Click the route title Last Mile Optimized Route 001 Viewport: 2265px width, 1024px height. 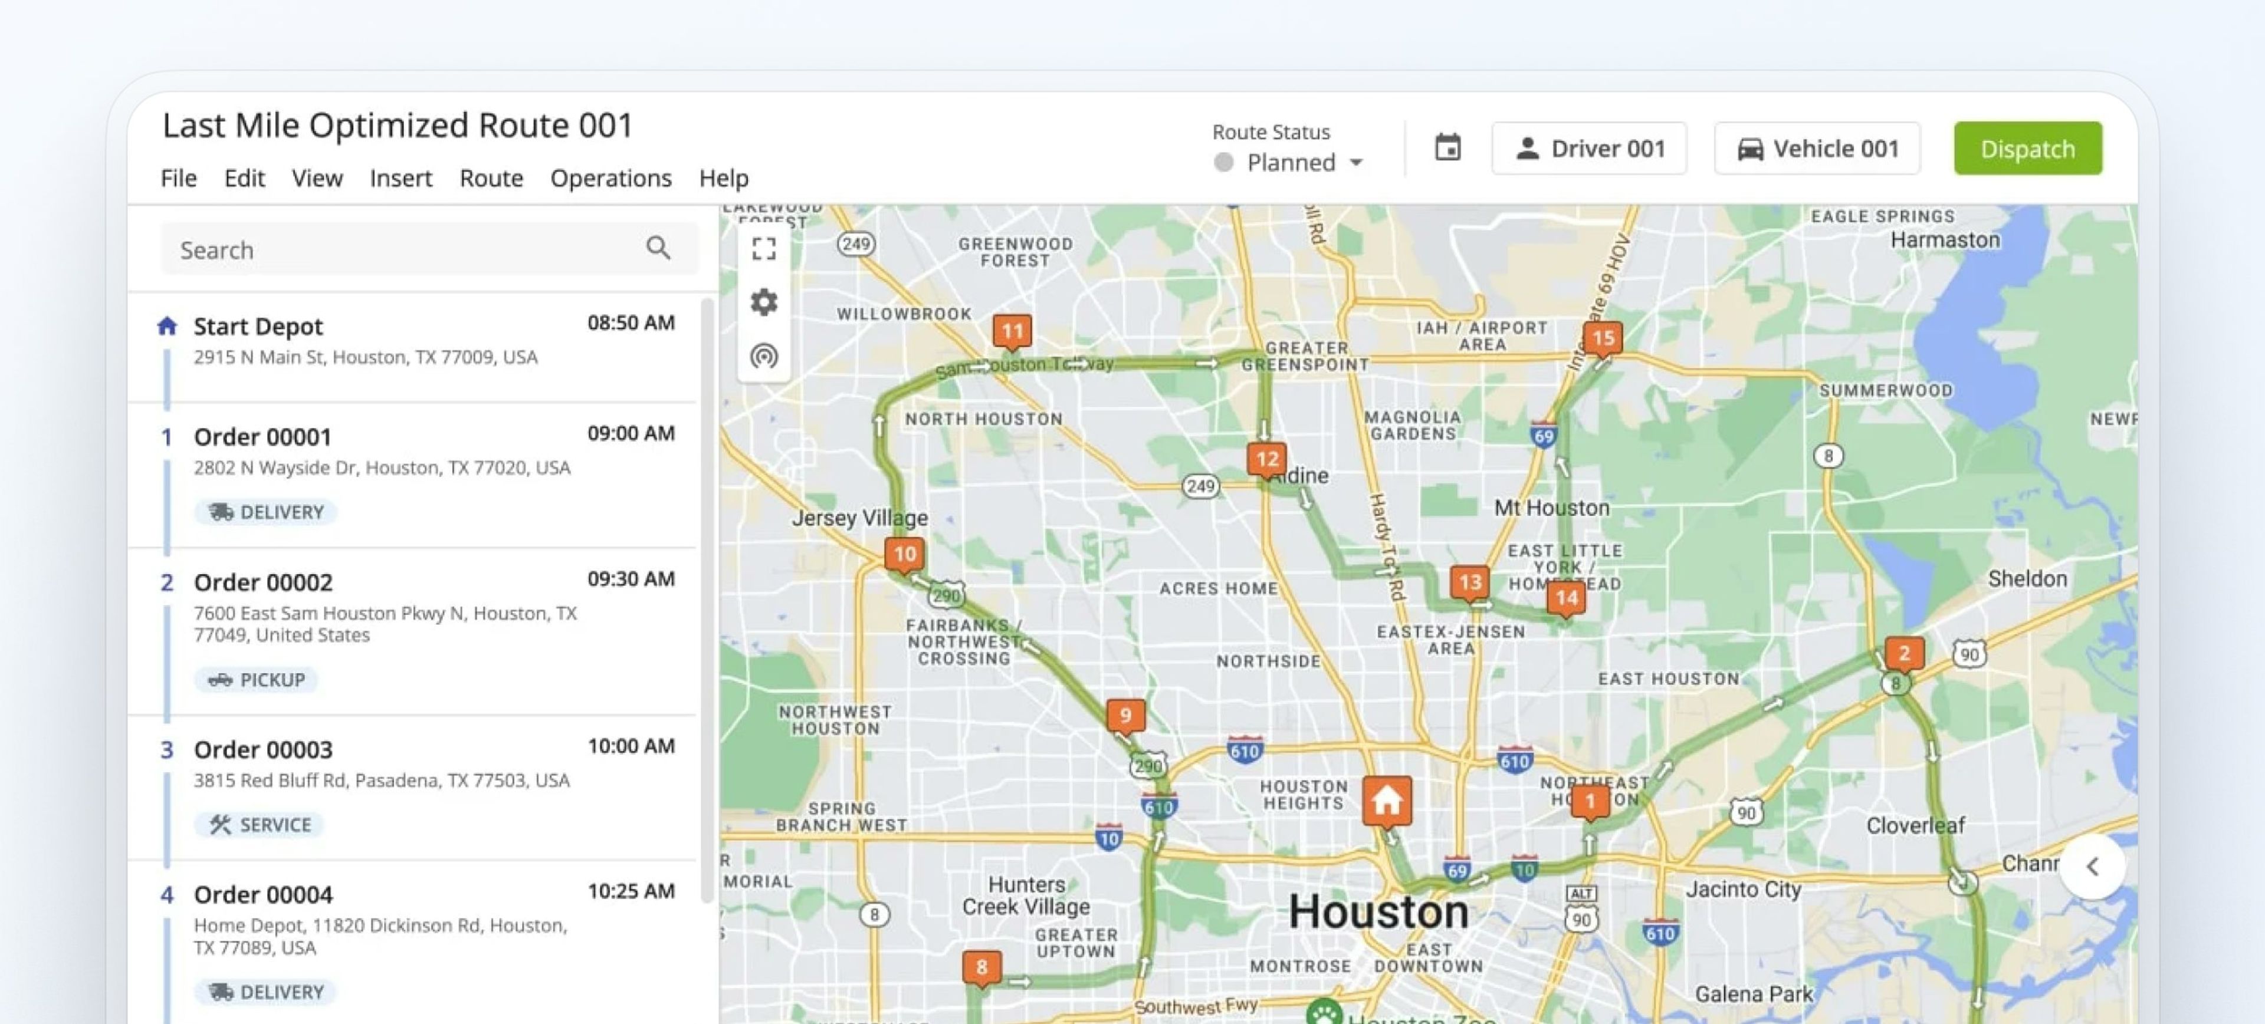point(398,126)
